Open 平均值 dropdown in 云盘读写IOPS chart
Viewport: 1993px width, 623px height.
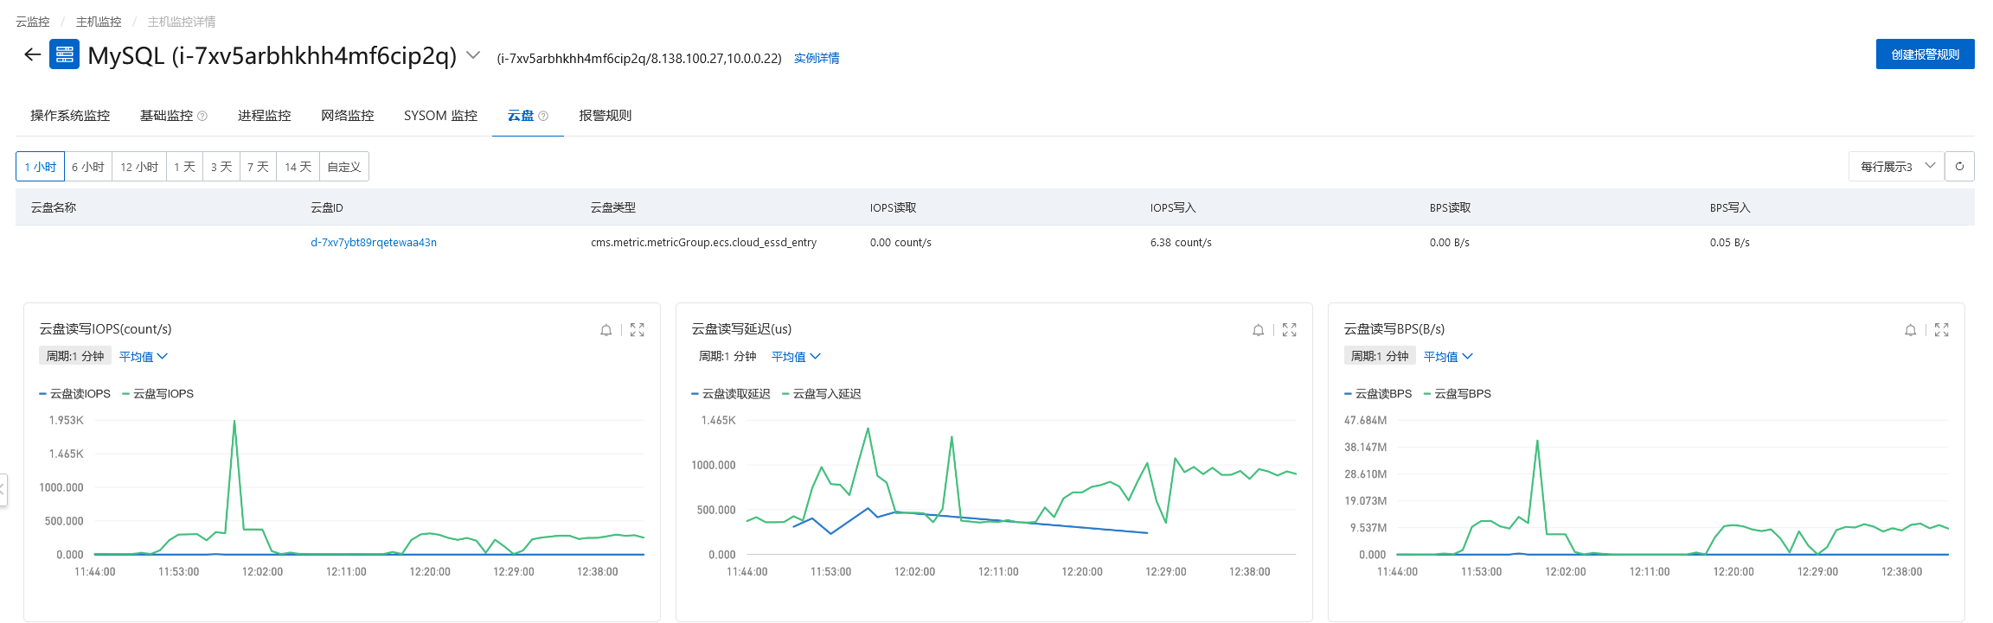144,357
